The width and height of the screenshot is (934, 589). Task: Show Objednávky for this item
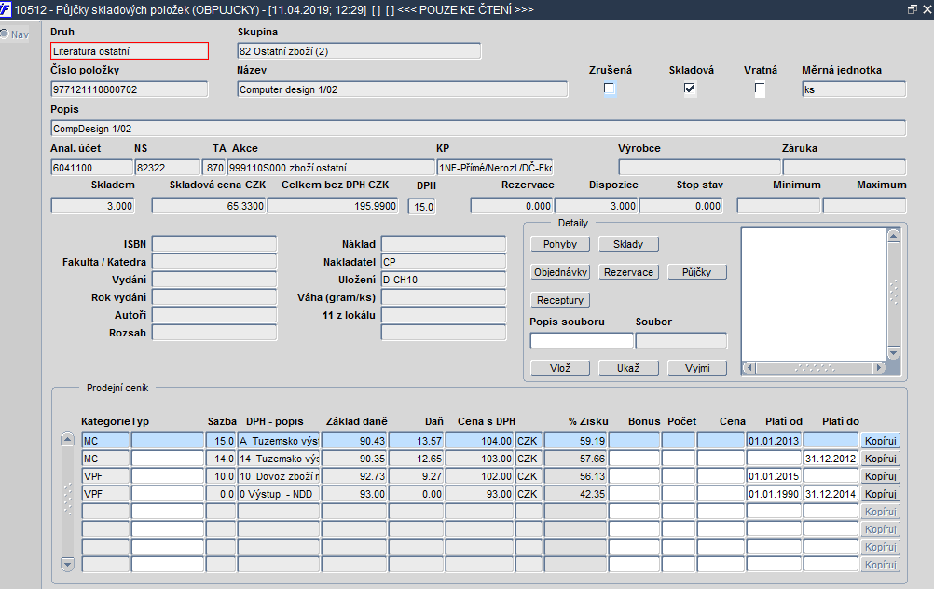click(560, 272)
